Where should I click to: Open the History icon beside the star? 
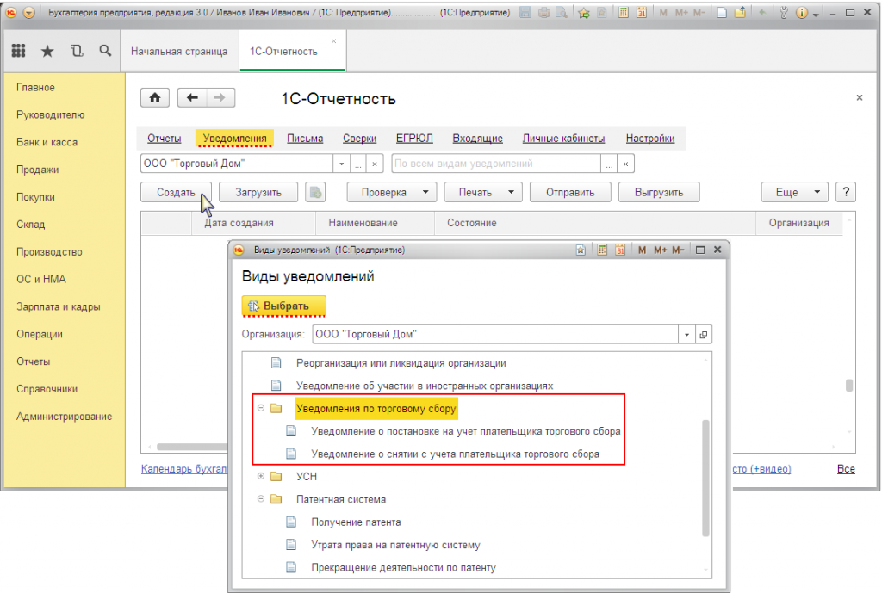[x=77, y=51]
